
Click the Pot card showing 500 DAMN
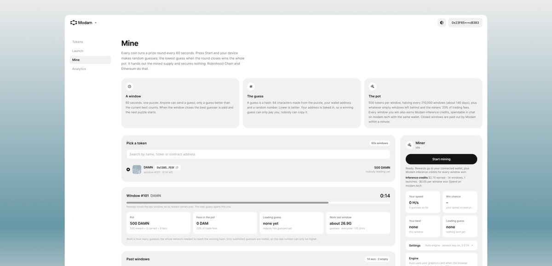(x=158, y=223)
